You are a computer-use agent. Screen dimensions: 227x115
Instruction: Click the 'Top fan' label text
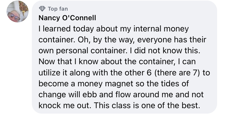coord(58,9)
